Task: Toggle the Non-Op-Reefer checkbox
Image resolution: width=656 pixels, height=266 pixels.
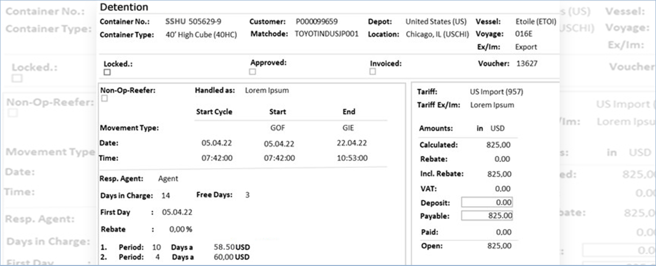Action: coord(105,98)
